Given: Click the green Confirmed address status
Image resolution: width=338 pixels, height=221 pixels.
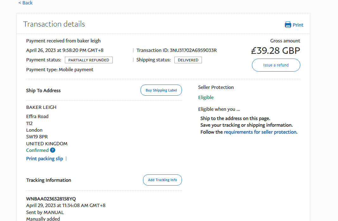Looking at the screenshot, I should [37, 150].
